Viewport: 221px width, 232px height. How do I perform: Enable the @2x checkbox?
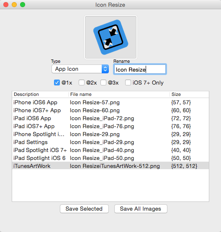coord(82,82)
